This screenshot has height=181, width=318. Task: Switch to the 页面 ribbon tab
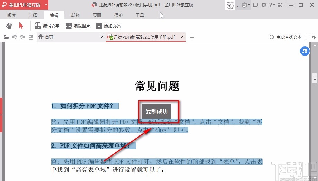[97, 15]
